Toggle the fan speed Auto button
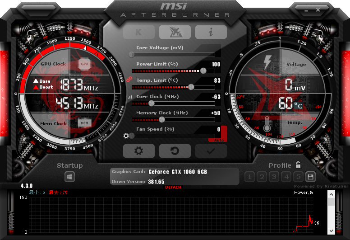 219,140
